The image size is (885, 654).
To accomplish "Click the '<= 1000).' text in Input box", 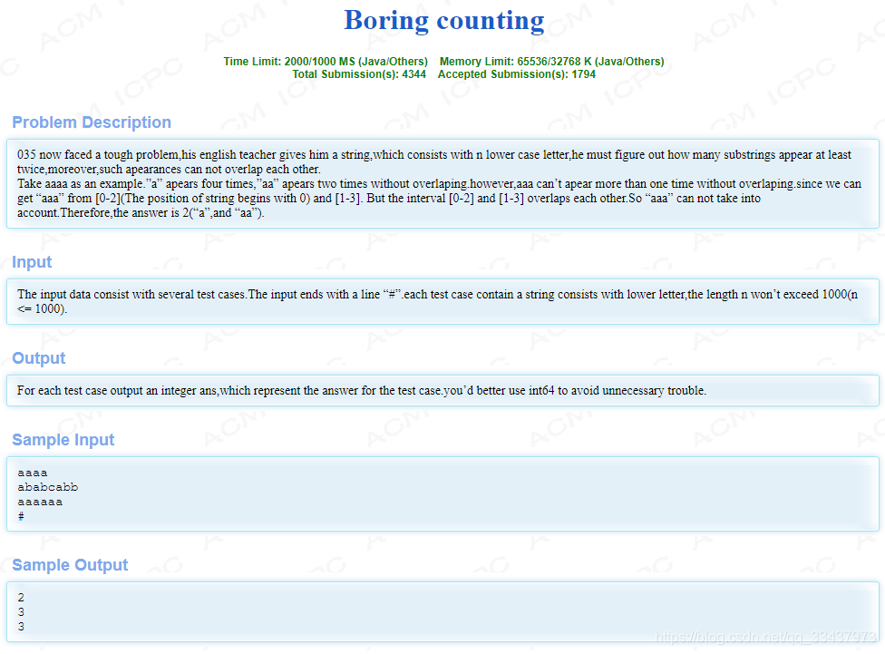I will (43, 309).
